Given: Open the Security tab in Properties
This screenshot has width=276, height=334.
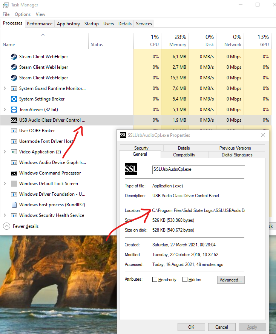Looking at the screenshot, I should click(141, 148).
